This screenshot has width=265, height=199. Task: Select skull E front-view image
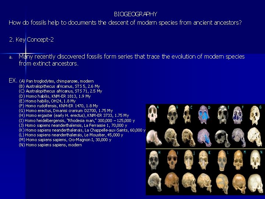click(223, 115)
